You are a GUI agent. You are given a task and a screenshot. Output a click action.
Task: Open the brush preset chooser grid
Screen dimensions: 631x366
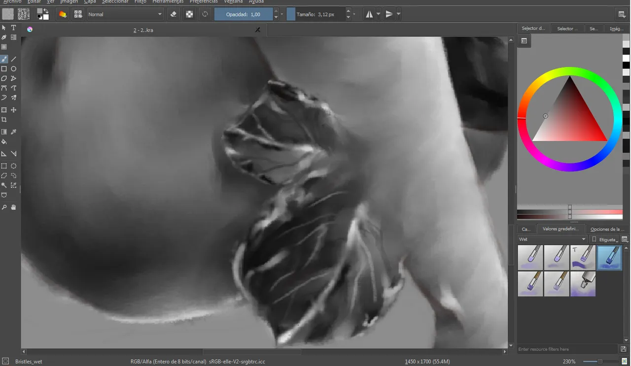pyautogui.click(x=78, y=14)
